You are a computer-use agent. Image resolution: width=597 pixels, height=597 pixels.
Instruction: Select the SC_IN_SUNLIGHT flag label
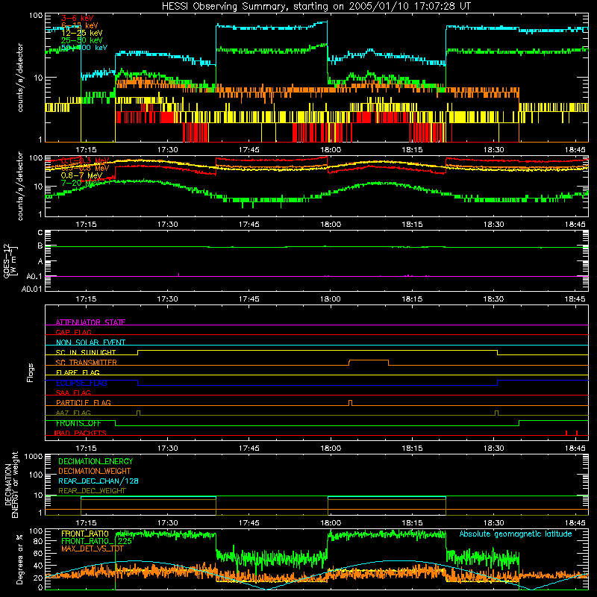point(86,352)
